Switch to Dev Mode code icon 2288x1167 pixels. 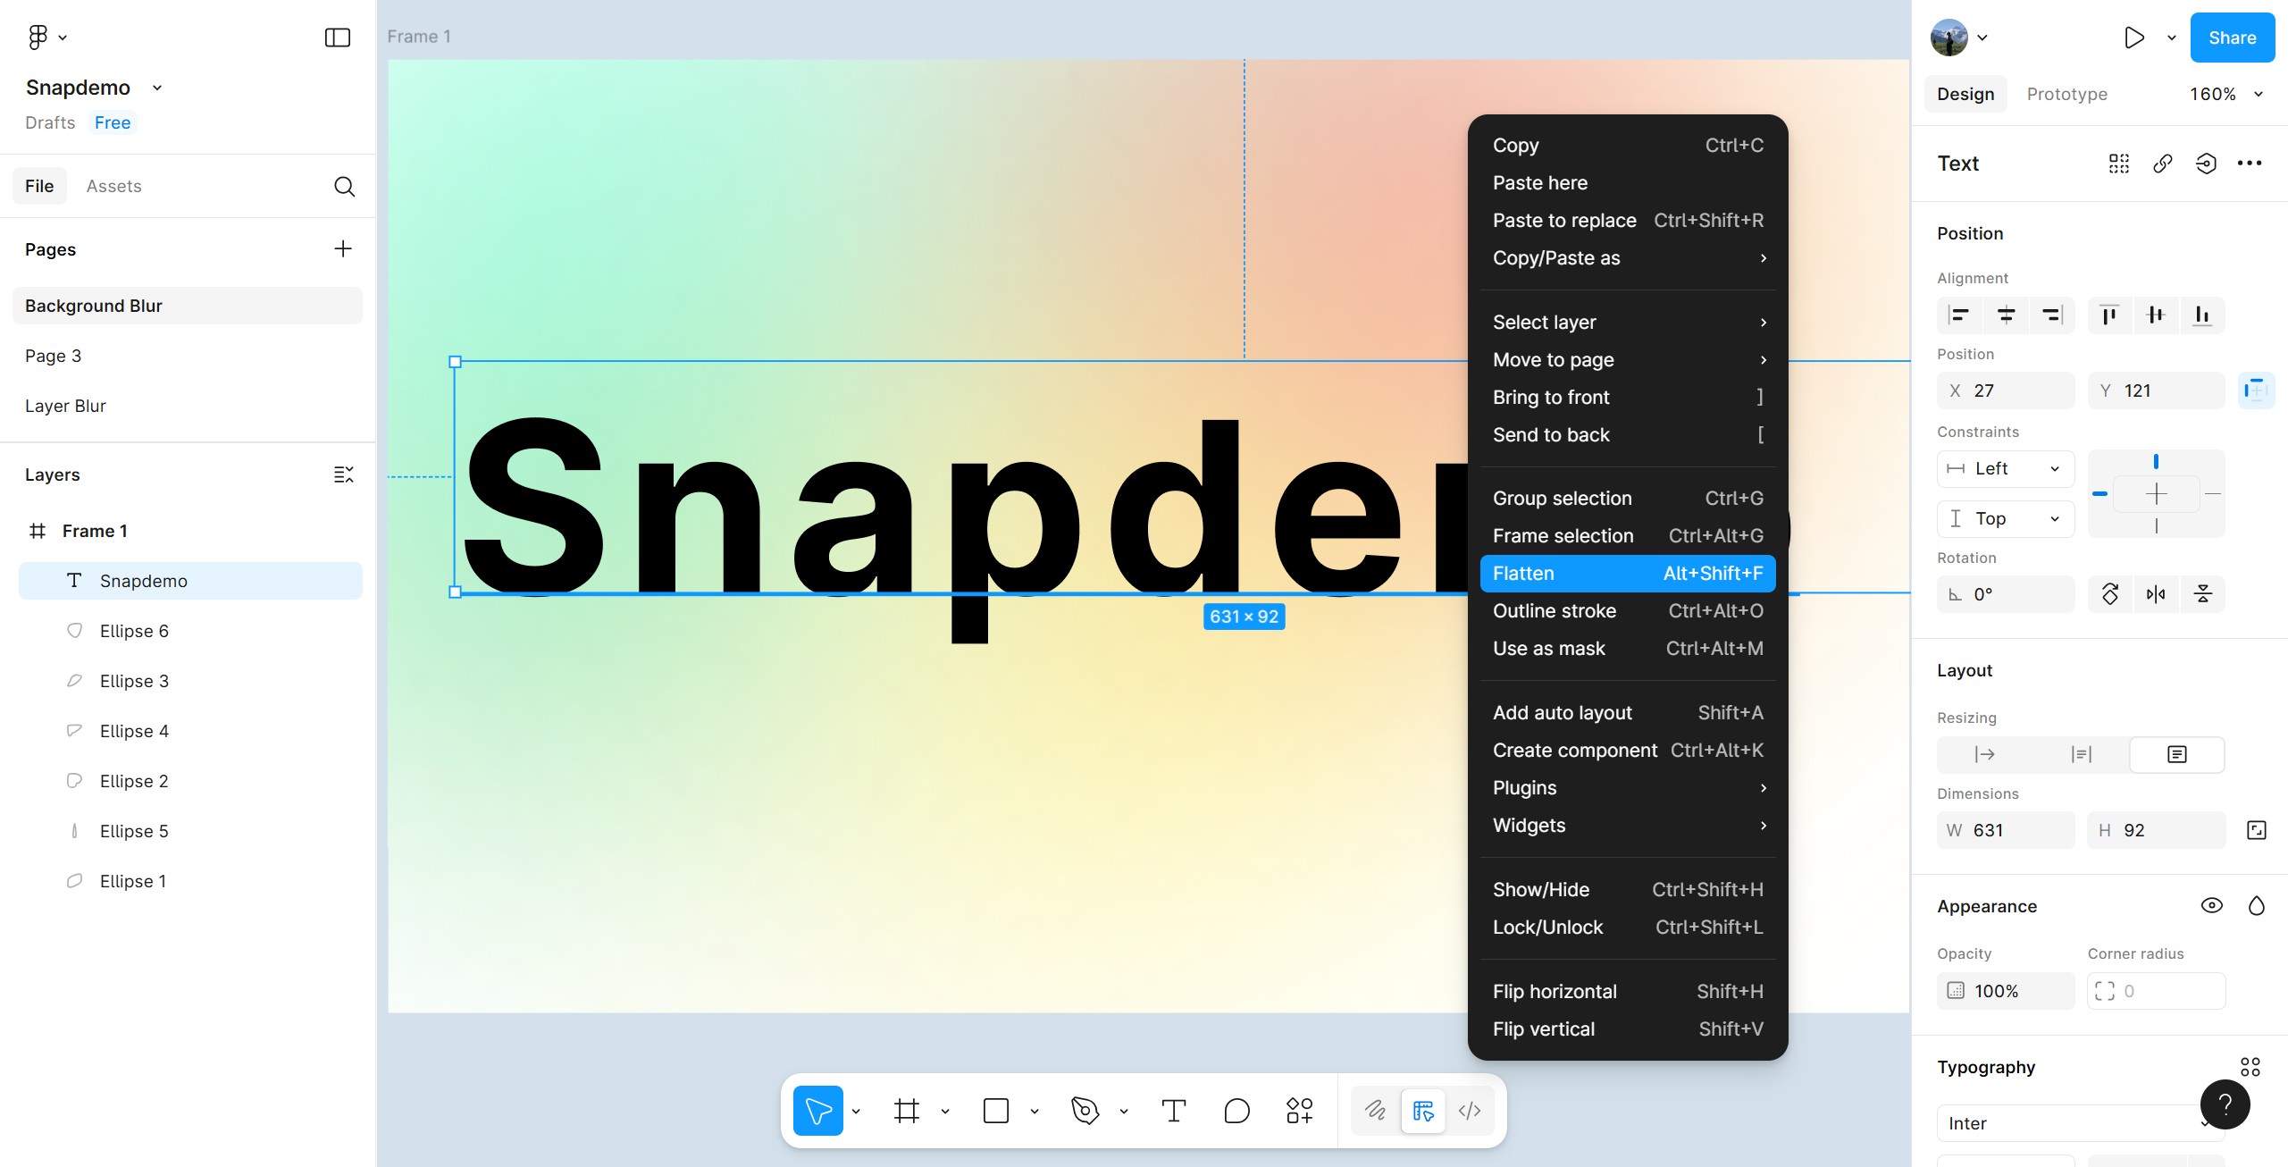[1470, 1111]
